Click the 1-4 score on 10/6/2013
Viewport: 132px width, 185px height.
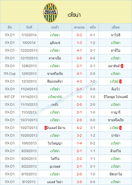[x=79, y=143]
